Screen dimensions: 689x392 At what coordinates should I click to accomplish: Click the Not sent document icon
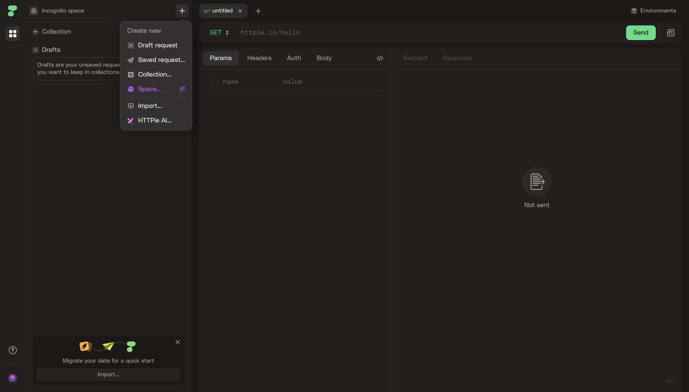537,182
